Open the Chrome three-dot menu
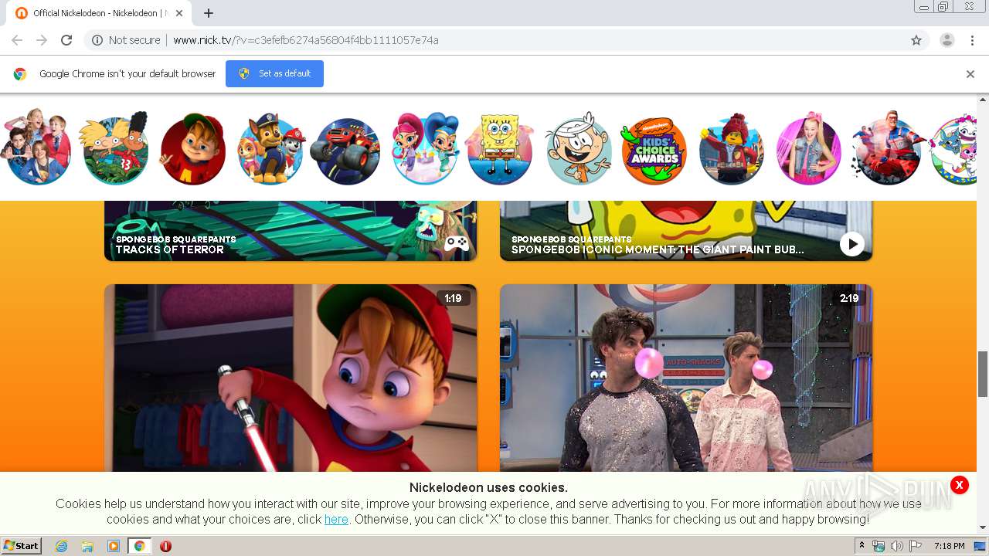 972,40
